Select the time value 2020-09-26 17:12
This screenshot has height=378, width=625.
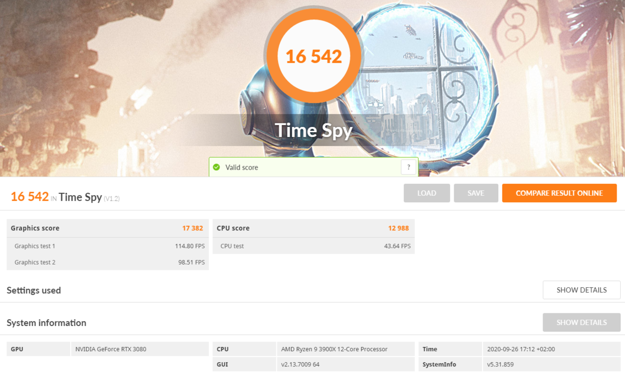click(x=521, y=349)
